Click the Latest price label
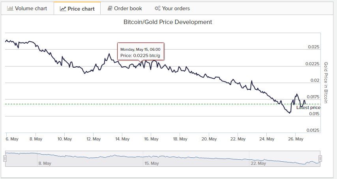 [308, 108]
